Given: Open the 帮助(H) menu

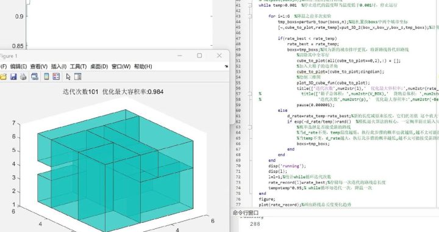Looking at the screenshot, I should pos(143,67).
